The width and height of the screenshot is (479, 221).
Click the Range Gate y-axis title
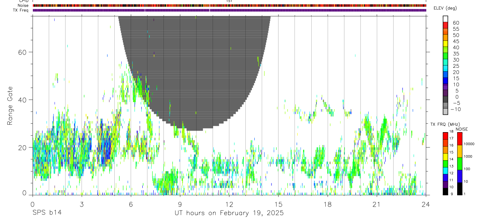point(11,106)
